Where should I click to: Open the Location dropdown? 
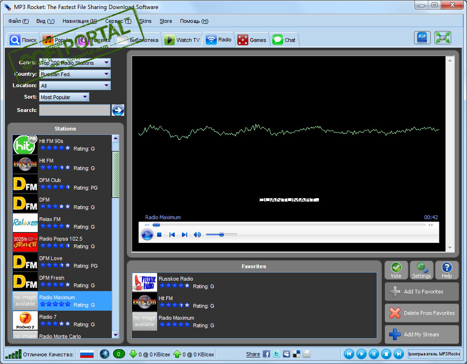75,86
